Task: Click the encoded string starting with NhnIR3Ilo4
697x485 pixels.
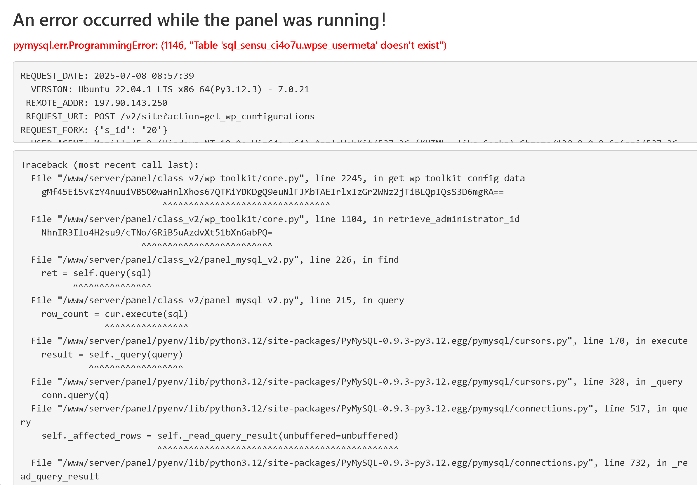Action: (157, 232)
